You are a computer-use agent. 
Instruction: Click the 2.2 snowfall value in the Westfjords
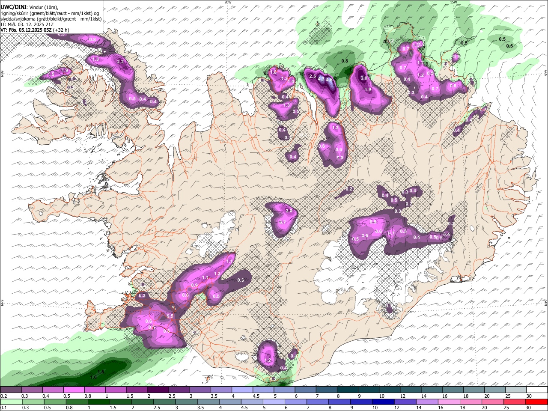120,62
